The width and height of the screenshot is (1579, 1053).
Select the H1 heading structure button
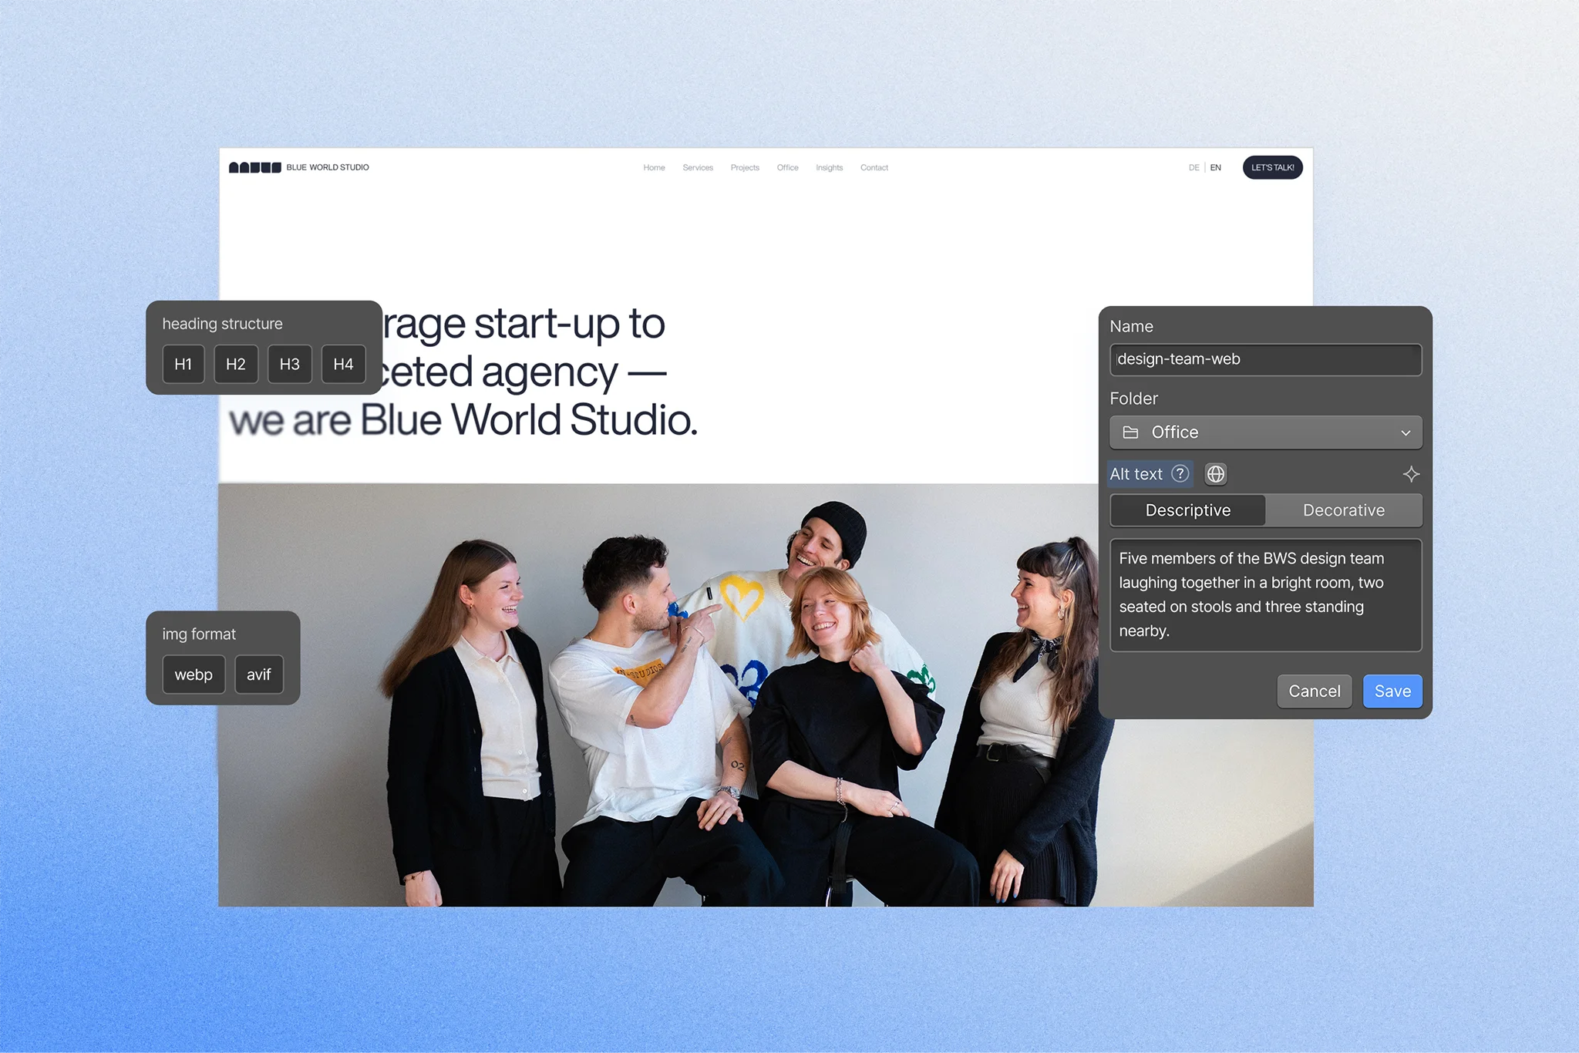tap(183, 364)
